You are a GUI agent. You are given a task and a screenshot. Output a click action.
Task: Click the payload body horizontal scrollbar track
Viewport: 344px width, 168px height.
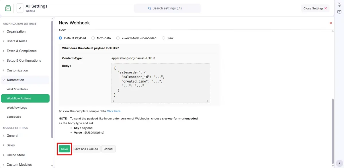161,101
